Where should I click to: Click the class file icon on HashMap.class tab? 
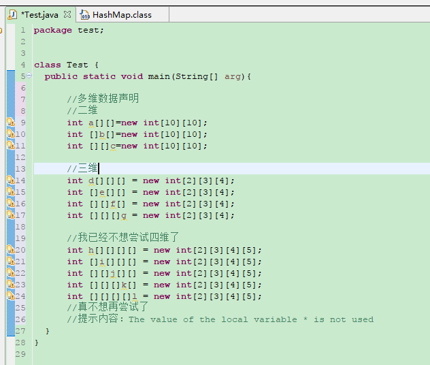coord(84,15)
